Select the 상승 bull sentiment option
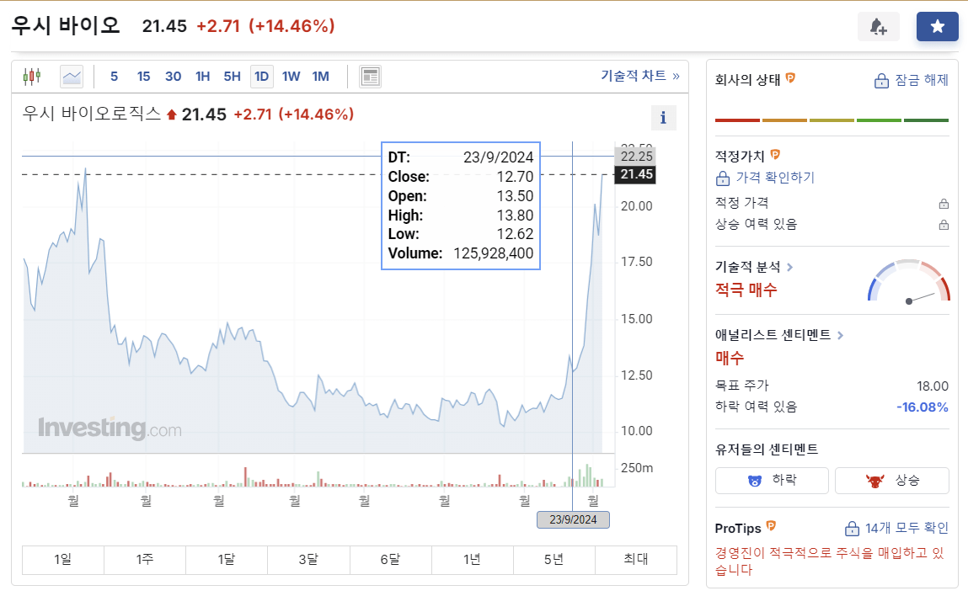This screenshot has width=968, height=596. pos(891,480)
